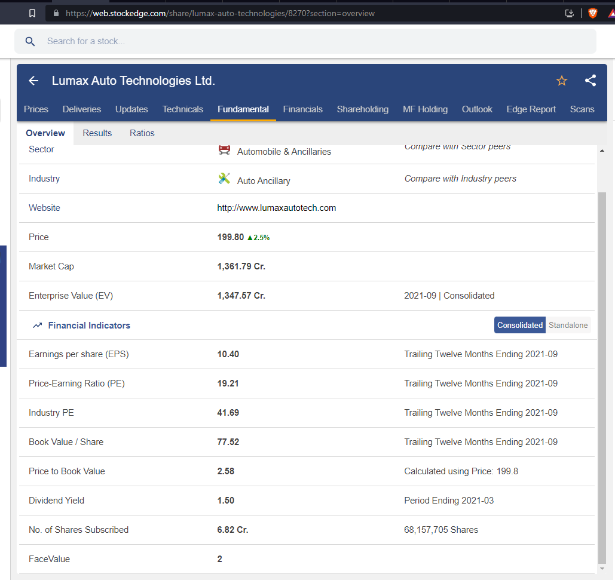
Task: Click Price to Book Value 2.58
Action: 226,471
